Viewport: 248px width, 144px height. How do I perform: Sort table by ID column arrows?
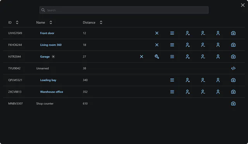(x=17, y=22)
